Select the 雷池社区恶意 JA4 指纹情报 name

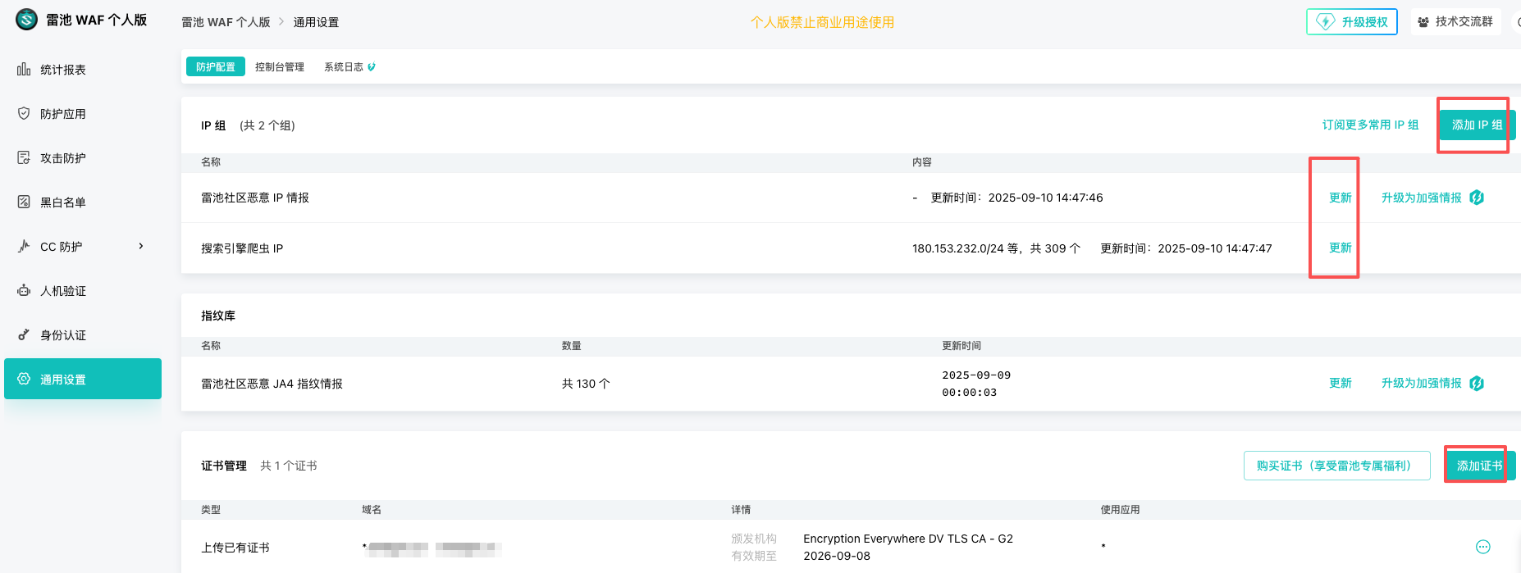click(272, 384)
